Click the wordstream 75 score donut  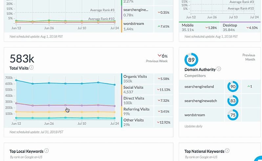pyautogui.click(x=233, y=115)
